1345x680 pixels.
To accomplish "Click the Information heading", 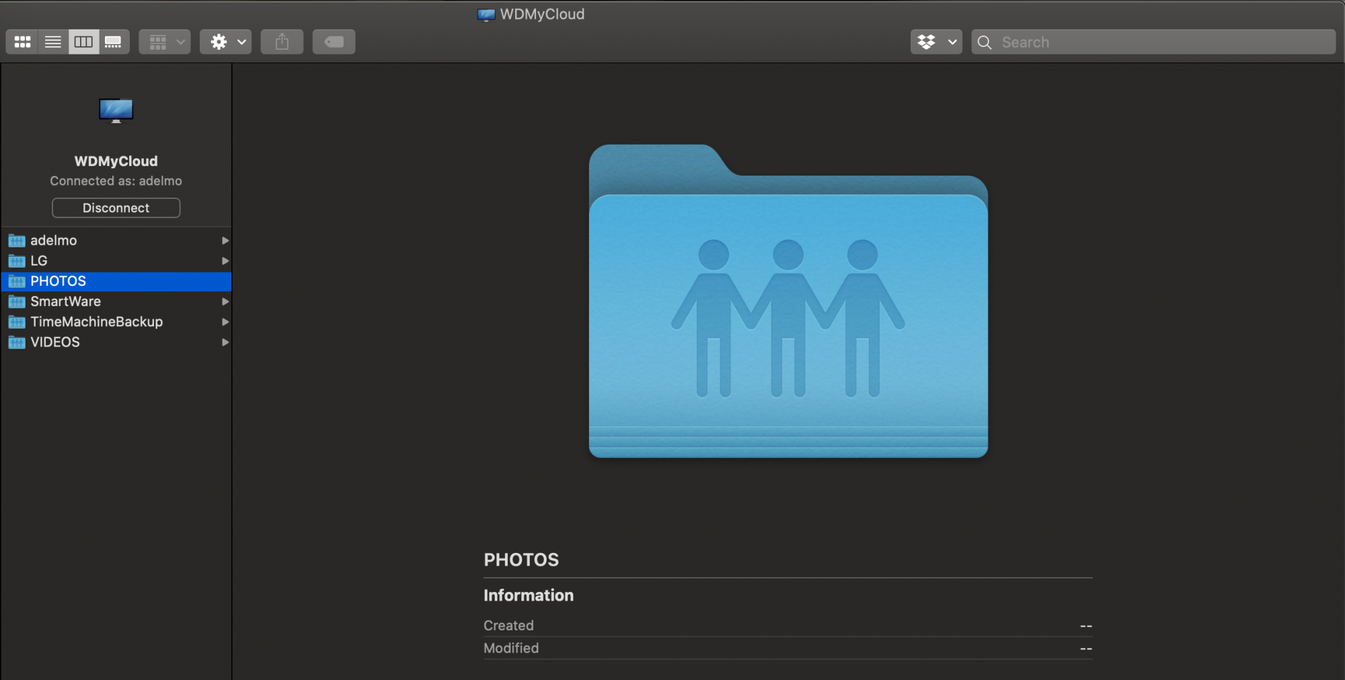I will point(529,595).
